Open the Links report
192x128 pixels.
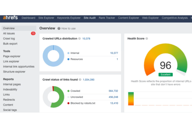click(6, 95)
